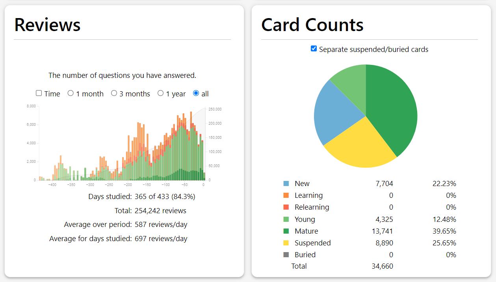Click the 'Time' checkbox label text

(52, 94)
